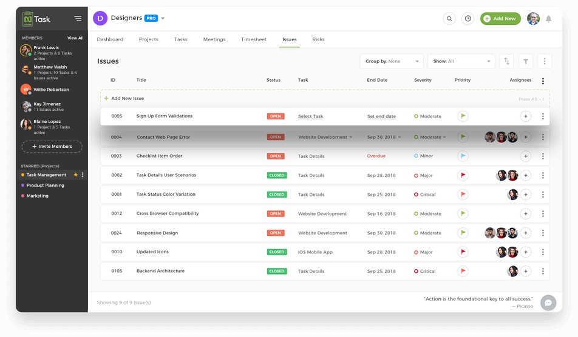The height and width of the screenshot is (337, 578).
Task: Click Select Task link in first row
Action: [x=310, y=116]
